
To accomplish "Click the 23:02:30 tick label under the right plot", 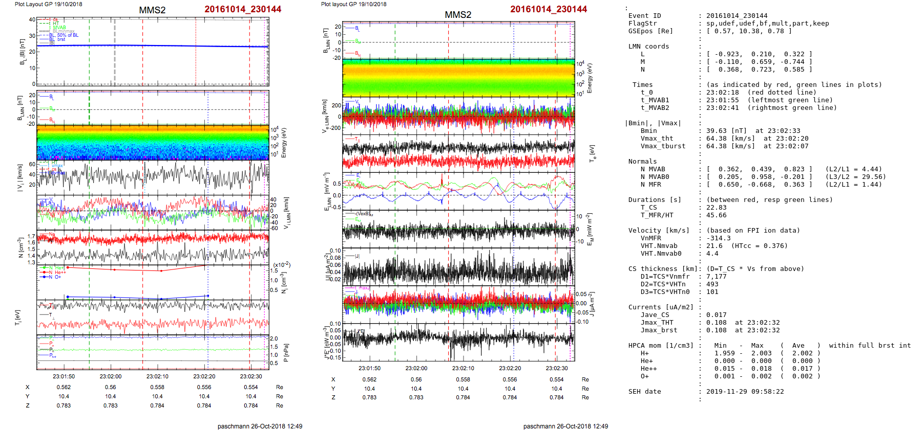I will pos(557,368).
